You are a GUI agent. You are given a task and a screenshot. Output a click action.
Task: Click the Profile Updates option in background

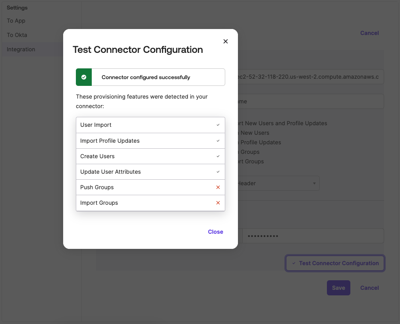pyautogui.click(x=259, y=142)
